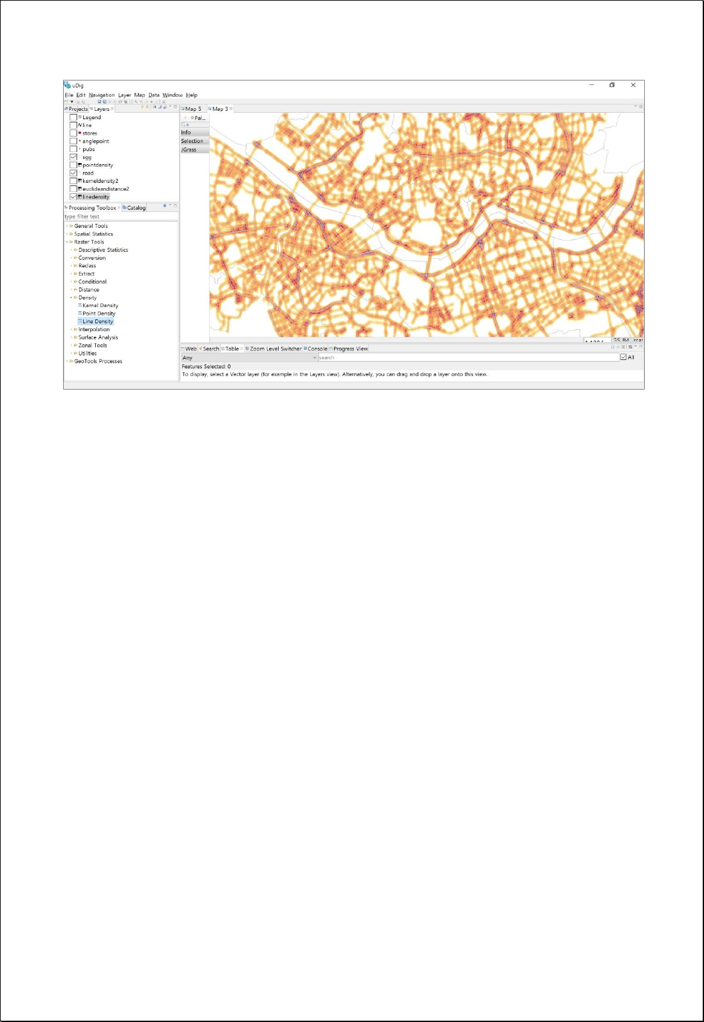Open the Info palette drawer
Viewport: 704px width, 1022px height.
click(194, 132)
